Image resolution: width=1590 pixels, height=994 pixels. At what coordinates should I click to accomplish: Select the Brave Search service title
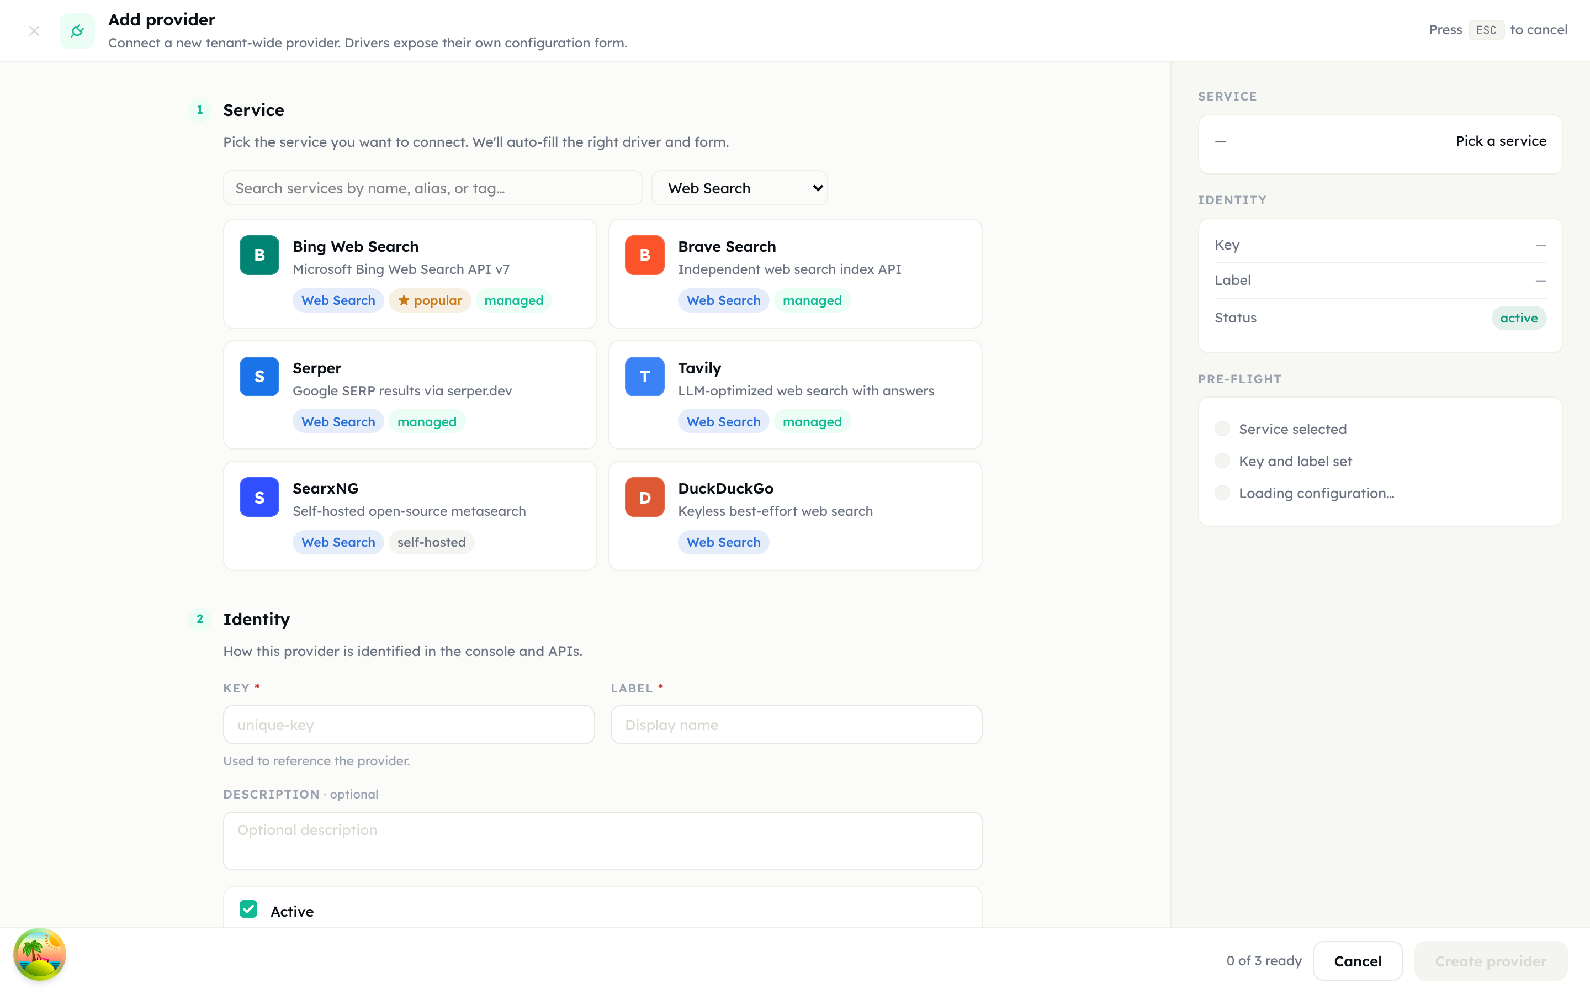coord(727,246)
